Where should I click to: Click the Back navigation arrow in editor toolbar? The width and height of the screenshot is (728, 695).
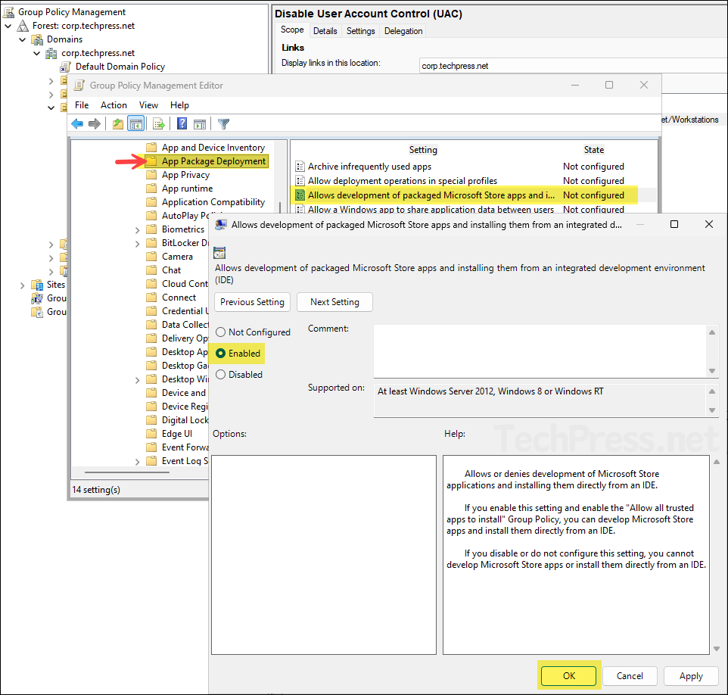[77, 123]
